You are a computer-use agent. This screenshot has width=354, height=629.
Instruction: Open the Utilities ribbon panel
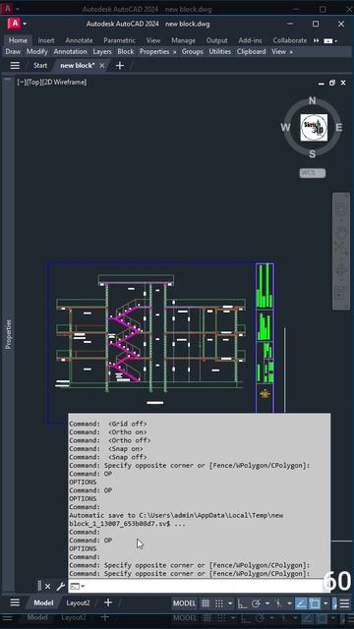pos(220,52)
